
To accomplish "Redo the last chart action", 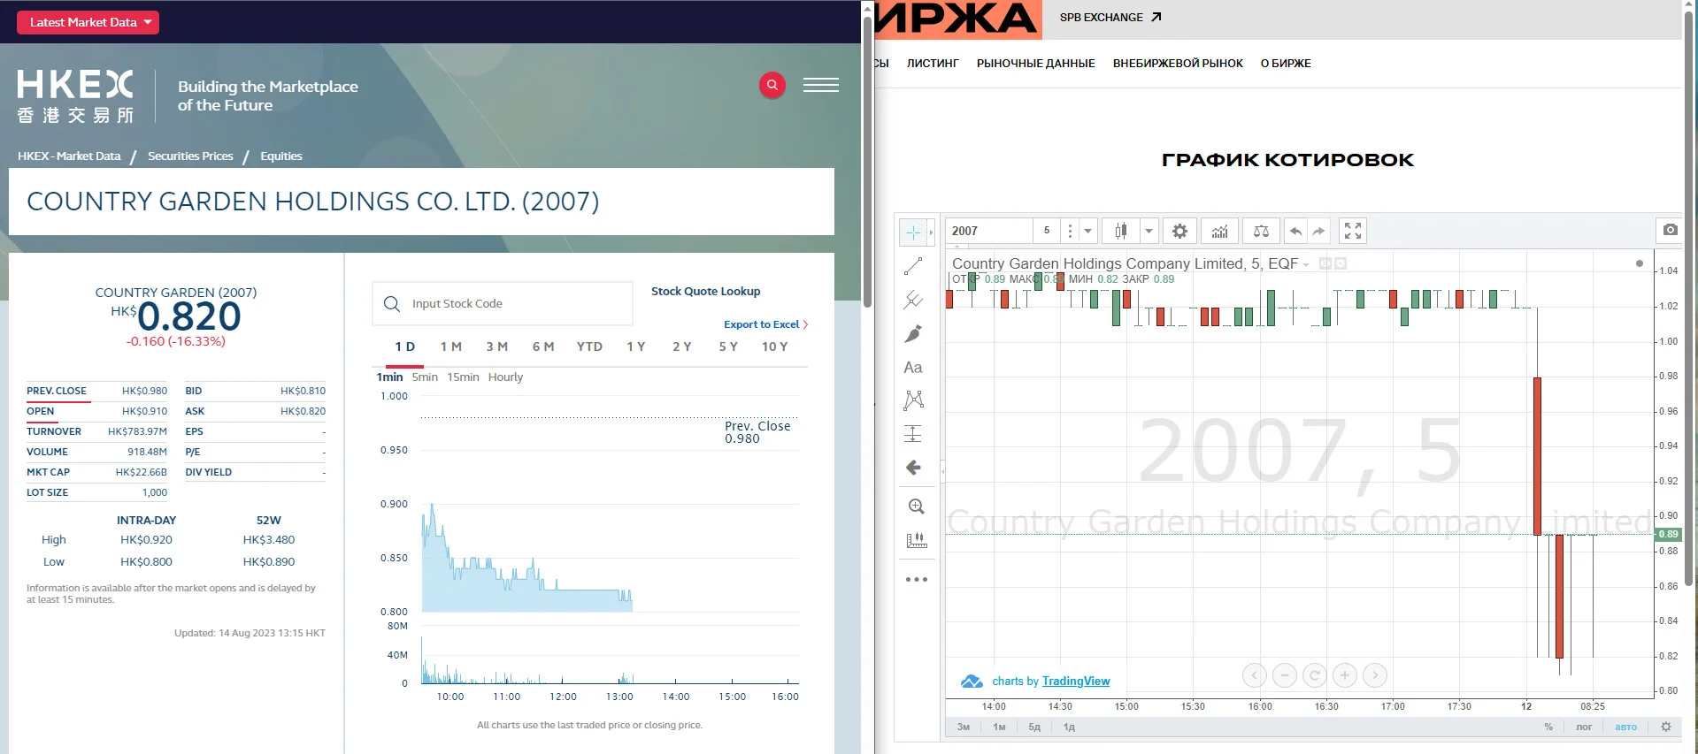I will point(1318,231).
